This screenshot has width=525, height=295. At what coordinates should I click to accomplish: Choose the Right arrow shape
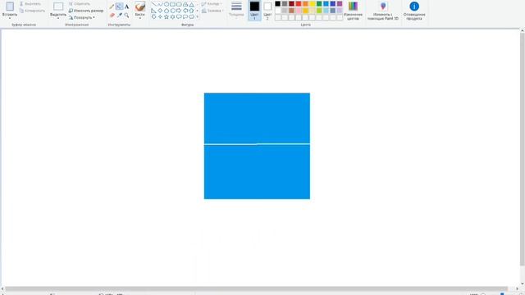[x=179, y=11]
